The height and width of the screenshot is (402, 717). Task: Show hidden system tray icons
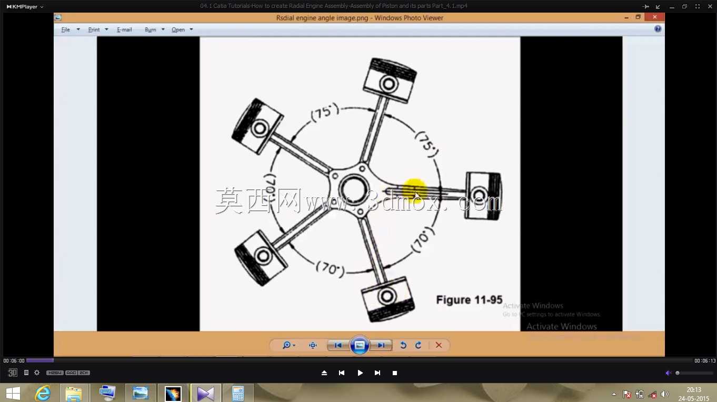click(614, 394)
